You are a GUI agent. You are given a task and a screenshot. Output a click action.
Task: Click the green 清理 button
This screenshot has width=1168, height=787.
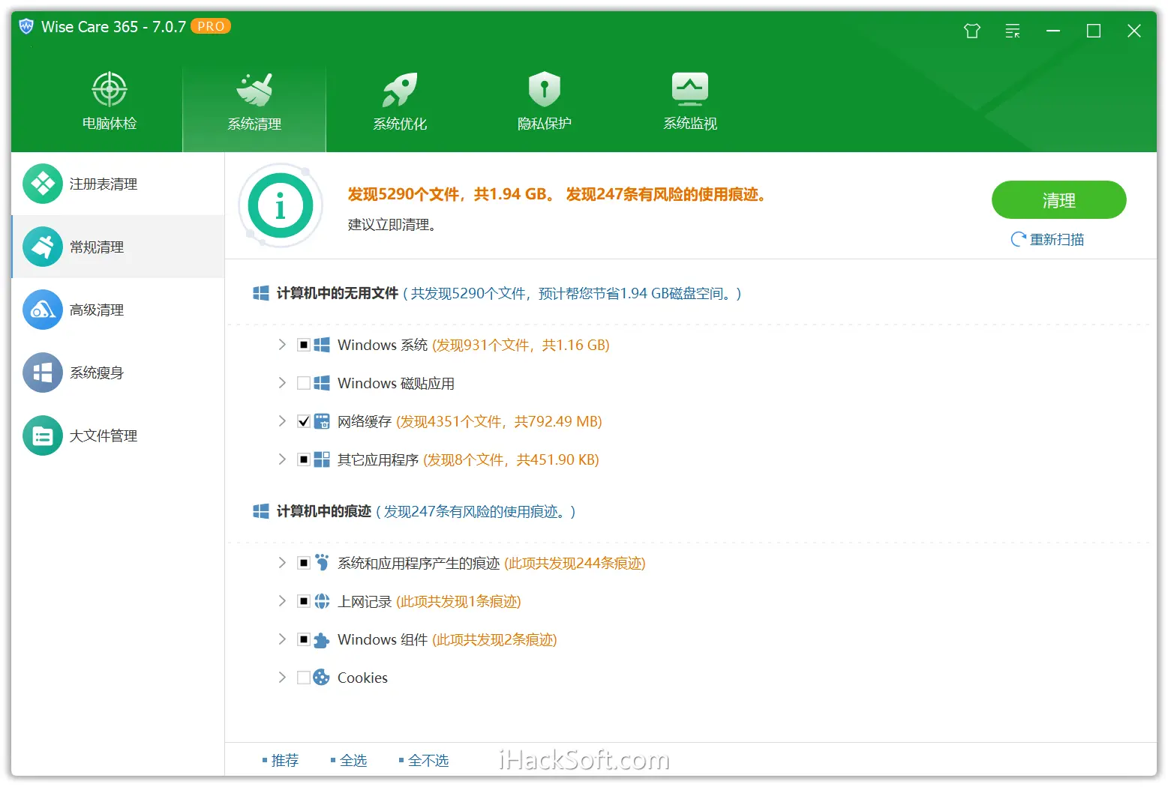coord(1058,200)
